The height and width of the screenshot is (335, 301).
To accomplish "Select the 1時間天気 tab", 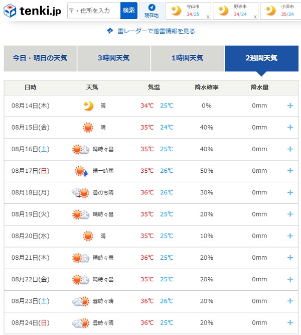I will coord(188,58).
